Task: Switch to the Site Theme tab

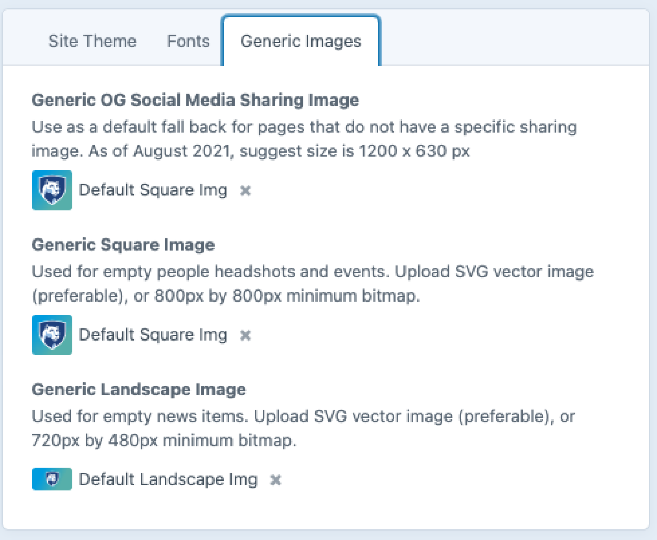Action: 92,41
